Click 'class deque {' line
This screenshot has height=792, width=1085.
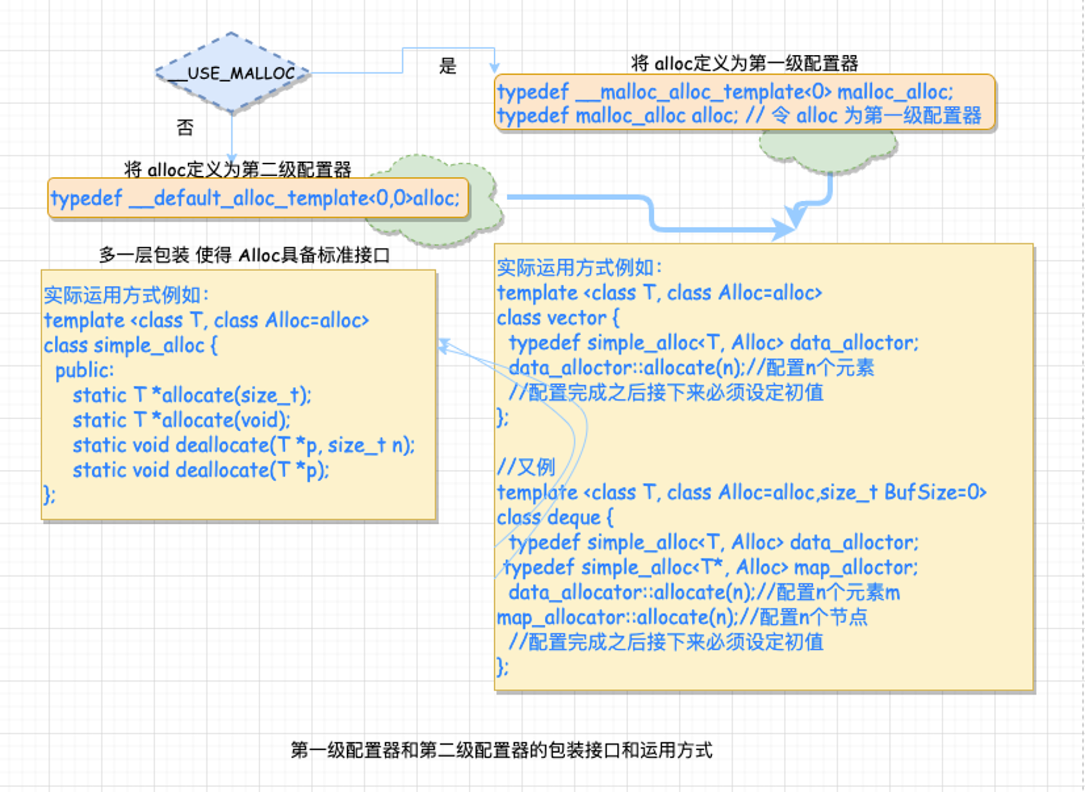(x=556, y=518)
